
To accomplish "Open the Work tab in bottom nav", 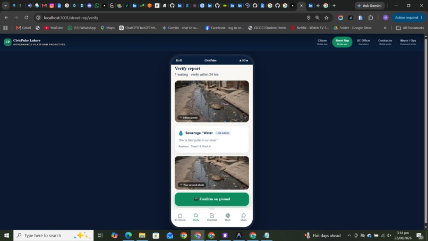I will [228, 217].
